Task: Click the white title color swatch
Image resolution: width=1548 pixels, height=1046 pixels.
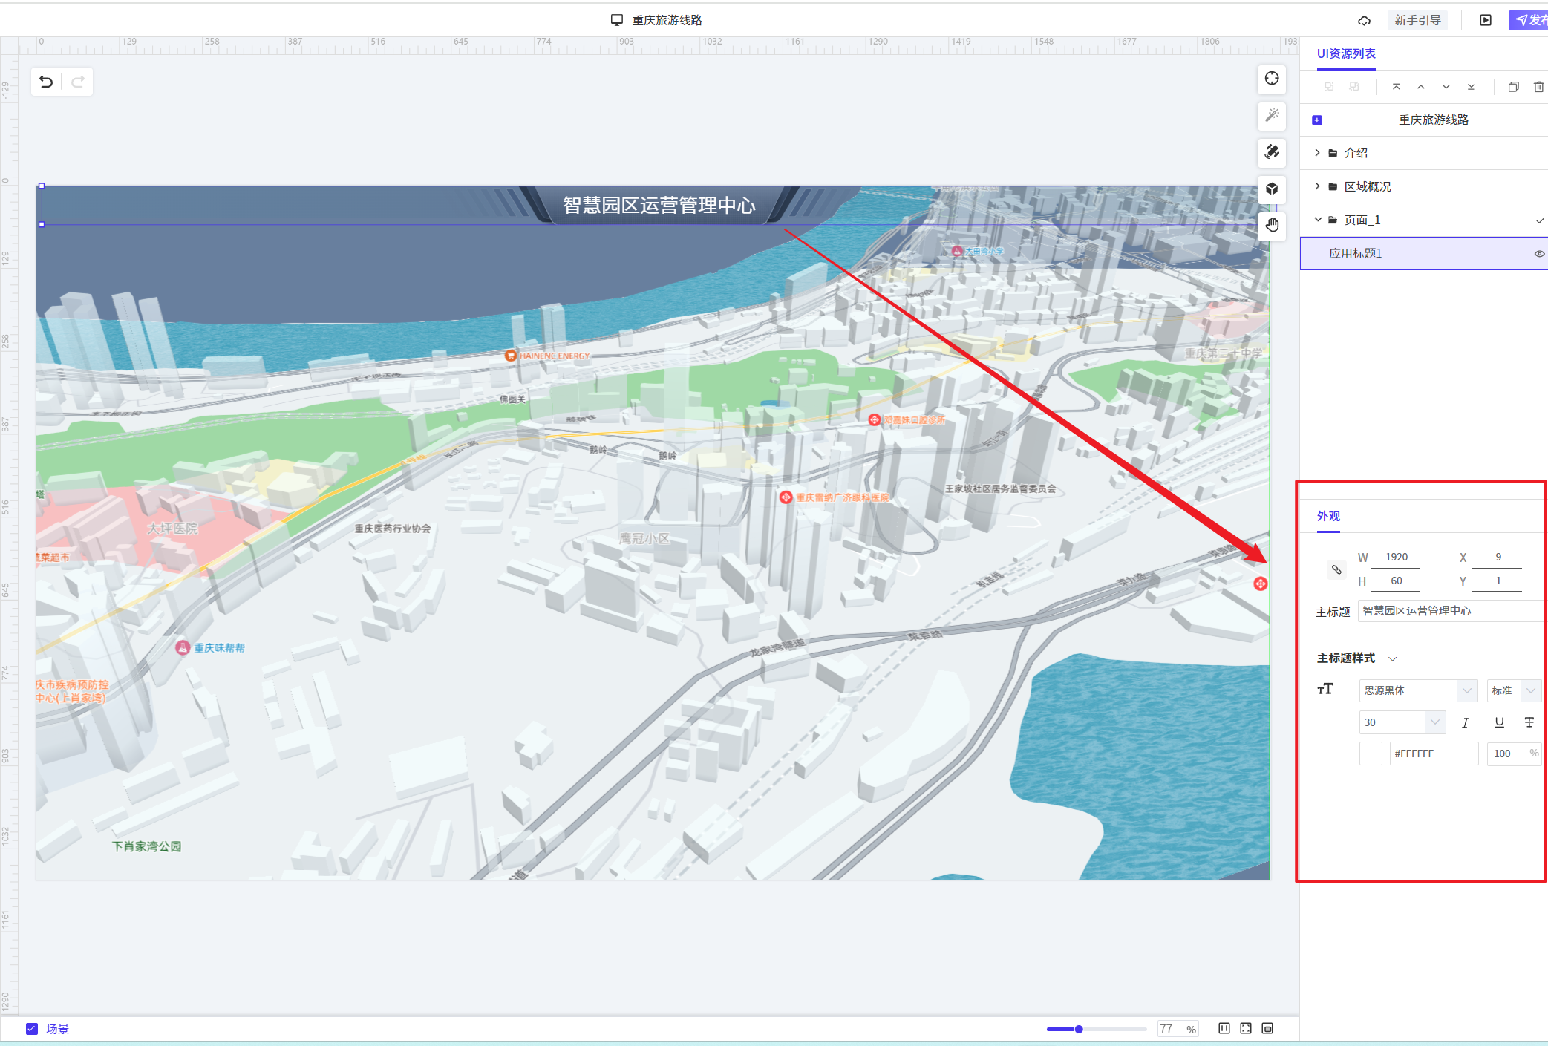Action: [1371, 754]
